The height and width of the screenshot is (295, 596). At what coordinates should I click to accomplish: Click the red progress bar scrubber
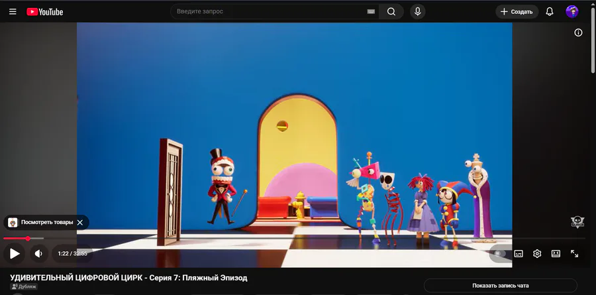tap(28, 238)
